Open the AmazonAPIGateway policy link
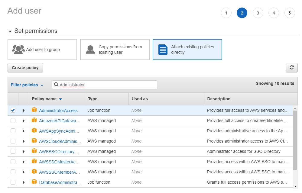This screenshot has width=302, height=193. (60, 121)
